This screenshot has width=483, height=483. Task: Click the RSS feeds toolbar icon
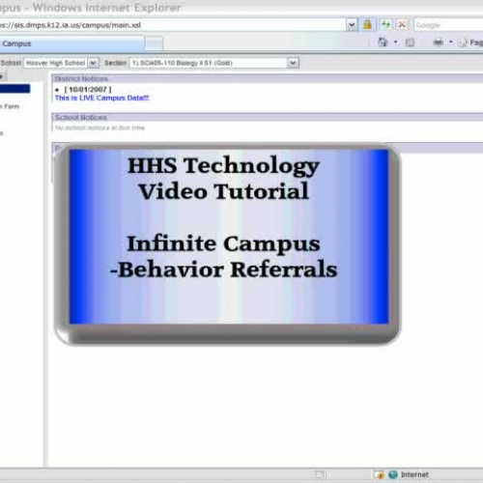[x=410, y=43]
